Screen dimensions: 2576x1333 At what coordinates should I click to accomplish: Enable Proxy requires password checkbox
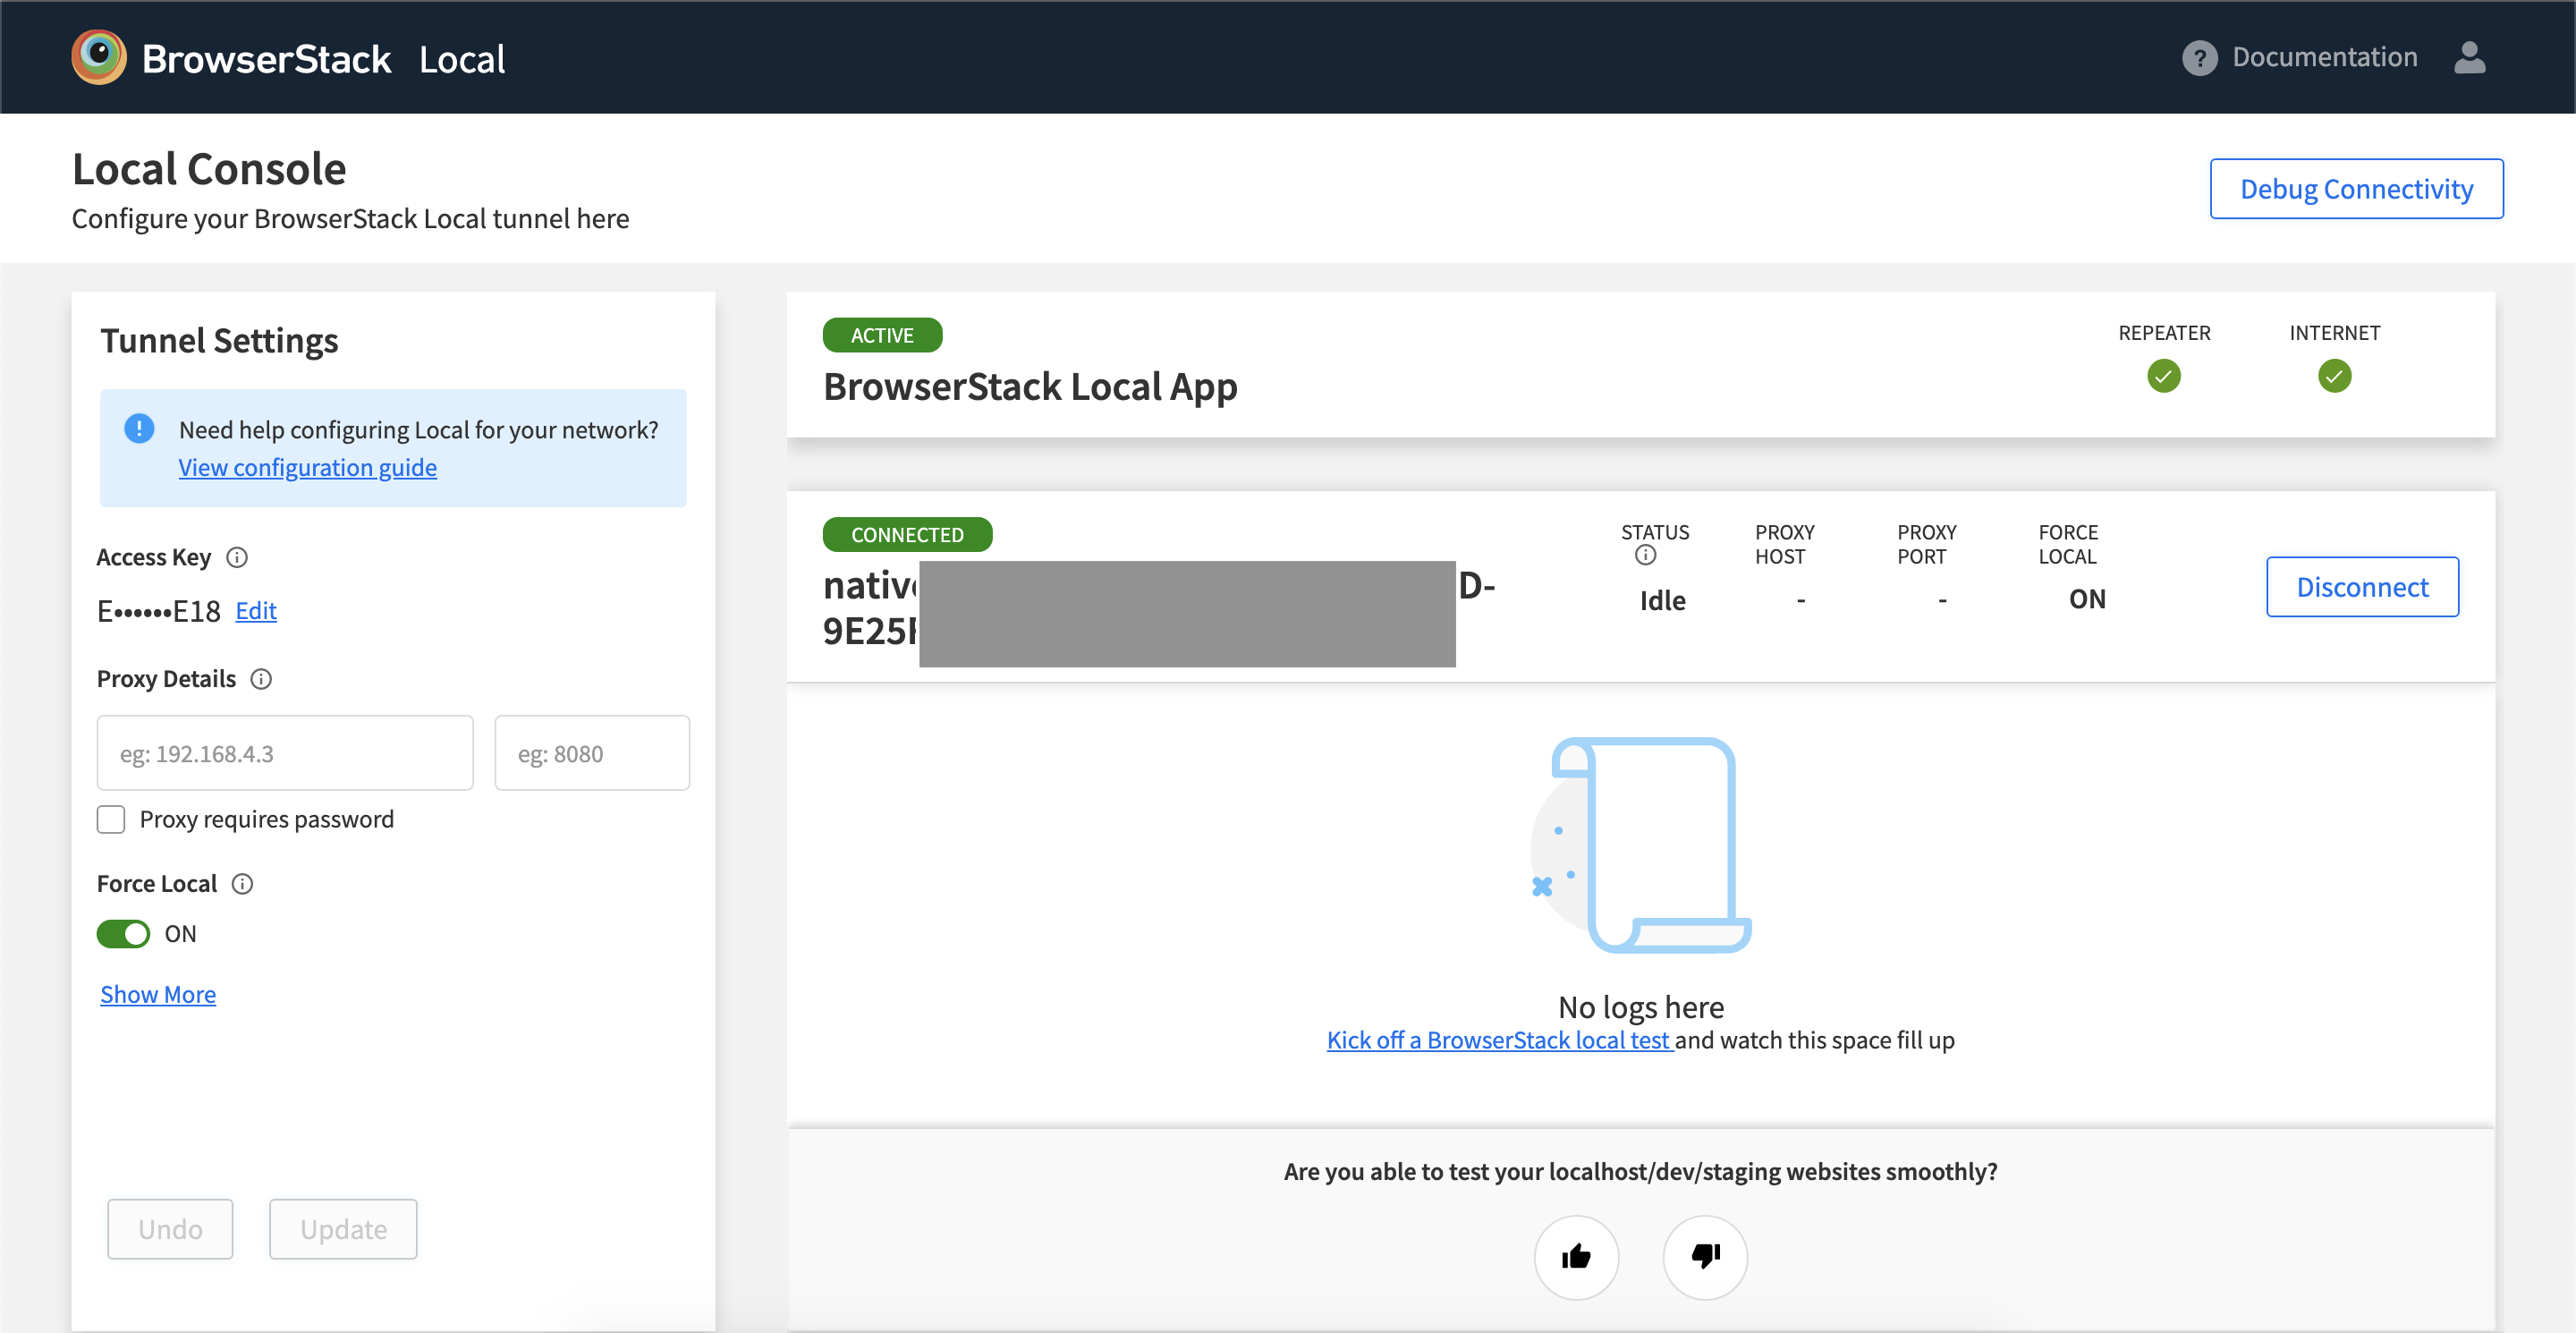click(111, 819)
